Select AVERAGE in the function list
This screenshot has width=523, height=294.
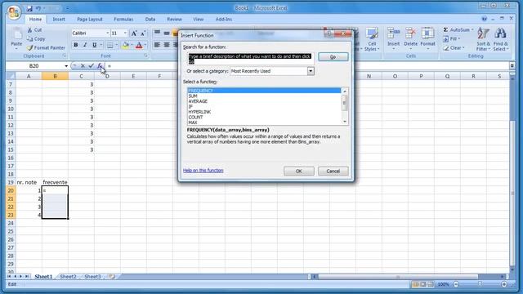coord(264,101)
